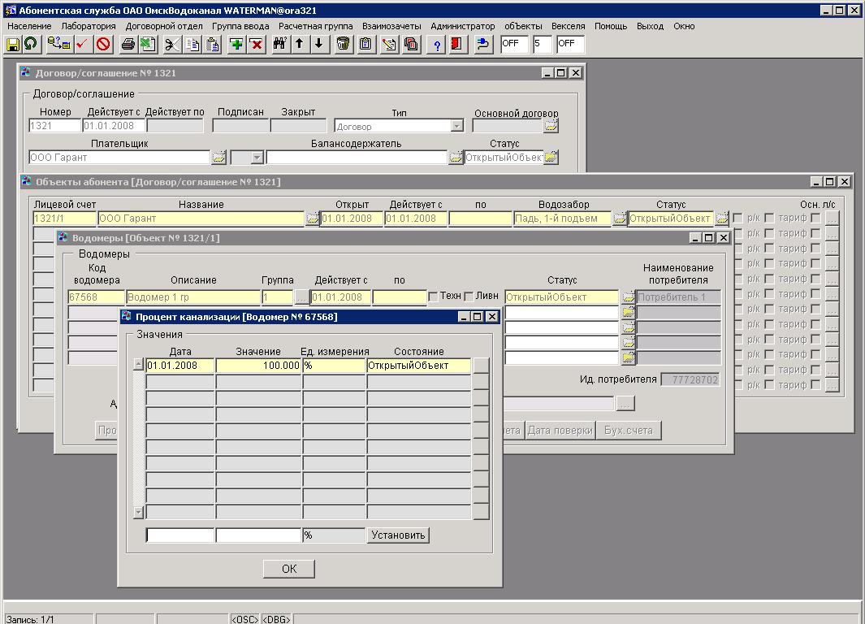
Task: Click the binoculars search icon
Action: [279, 44]
